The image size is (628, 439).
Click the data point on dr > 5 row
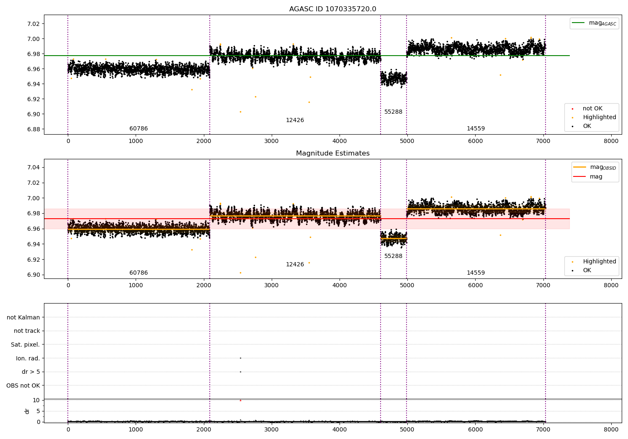pyautogui.click(x=240, y=372)
